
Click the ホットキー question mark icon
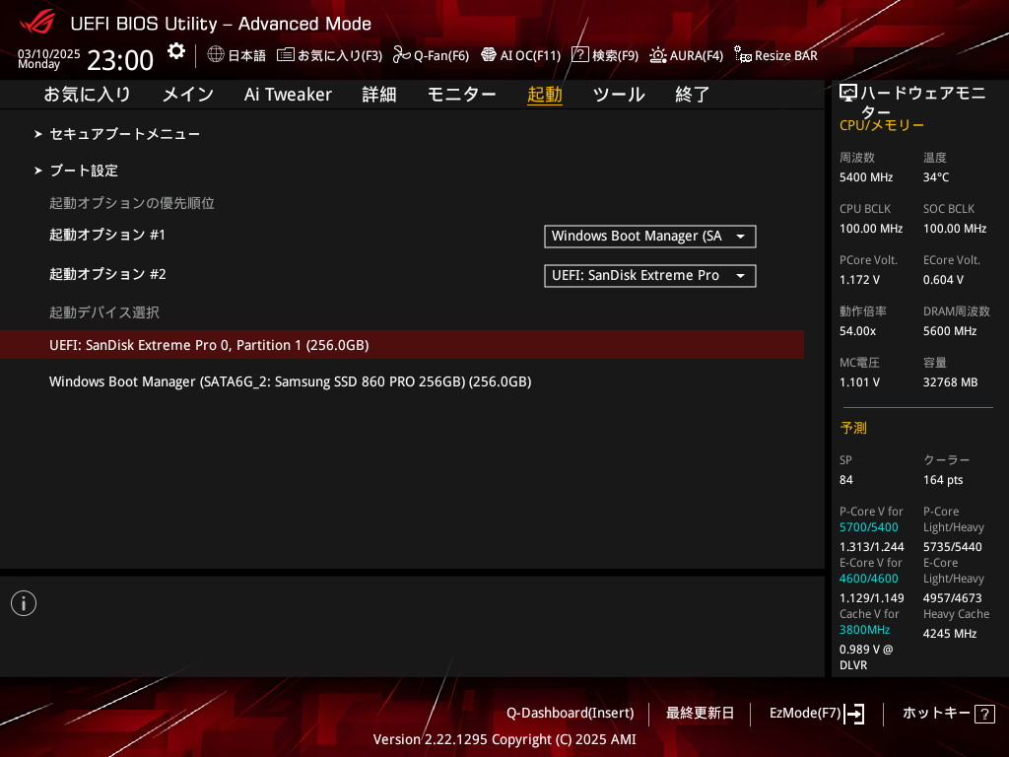[984, 715]
